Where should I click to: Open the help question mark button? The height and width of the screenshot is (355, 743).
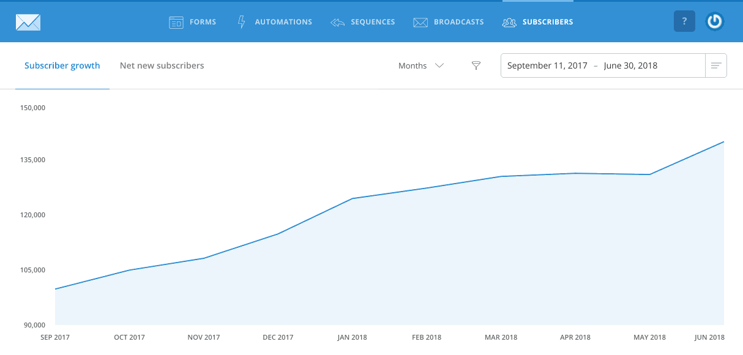coord(684,21)
